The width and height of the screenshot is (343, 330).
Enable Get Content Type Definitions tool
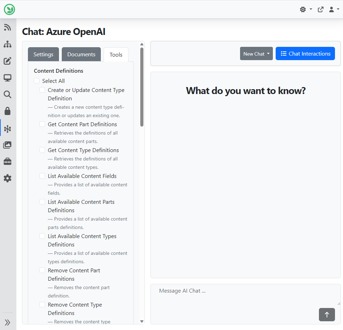(42, 150)
